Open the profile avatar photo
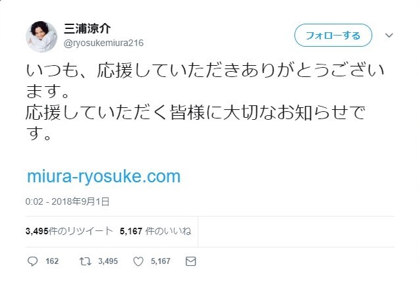 click(42, 36)
